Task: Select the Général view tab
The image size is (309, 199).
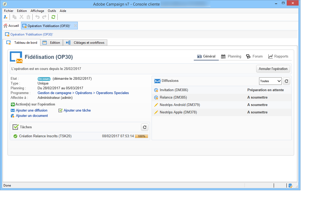Action: point(206,56)
